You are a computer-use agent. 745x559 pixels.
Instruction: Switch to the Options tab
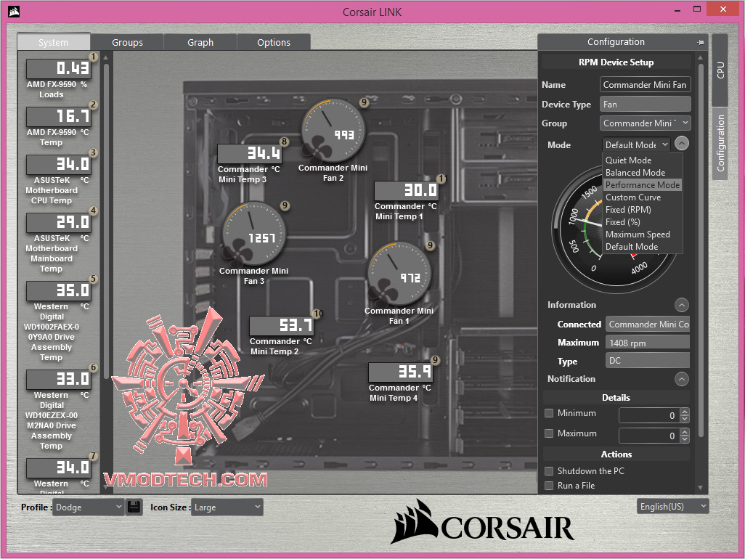274,42
